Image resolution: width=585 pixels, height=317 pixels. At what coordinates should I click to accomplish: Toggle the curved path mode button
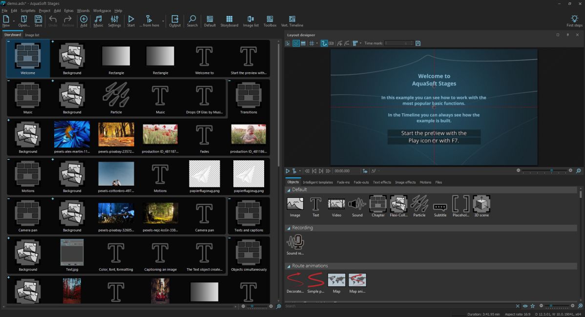tap(324, 43)
